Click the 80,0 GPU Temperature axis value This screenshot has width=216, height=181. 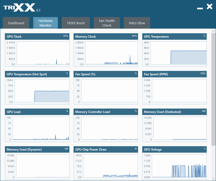tap(146, 42)
